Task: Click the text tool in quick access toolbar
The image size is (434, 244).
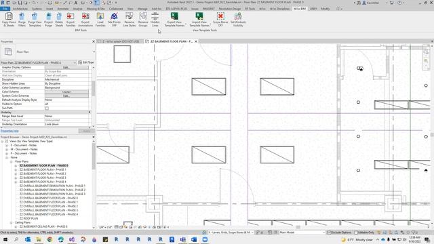Action: pos(76,3)
